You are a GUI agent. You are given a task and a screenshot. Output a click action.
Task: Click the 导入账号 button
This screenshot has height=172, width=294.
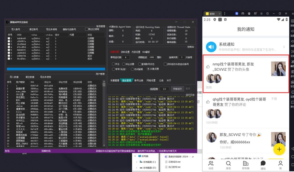coord(16,29)
